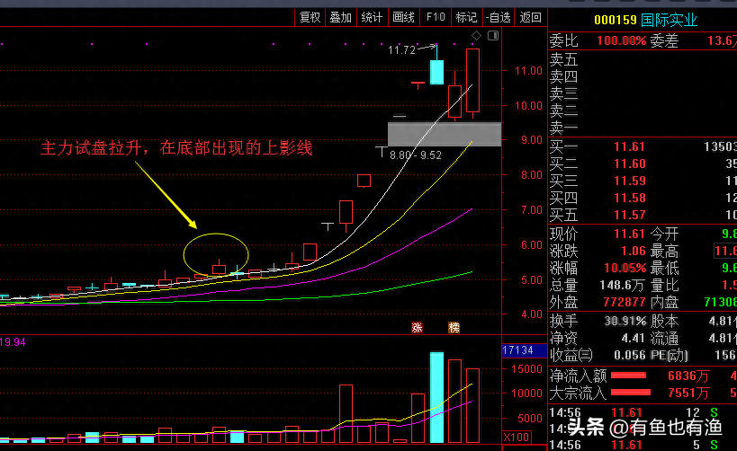Click the diamond icon above chart
The image size is (737, 451).
point(477,36)
